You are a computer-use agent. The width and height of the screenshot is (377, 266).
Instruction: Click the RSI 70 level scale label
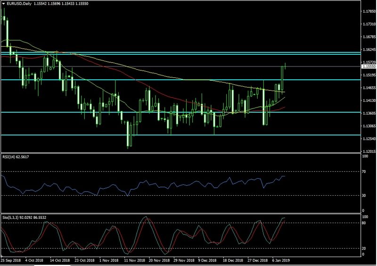[x=364, y=172]
